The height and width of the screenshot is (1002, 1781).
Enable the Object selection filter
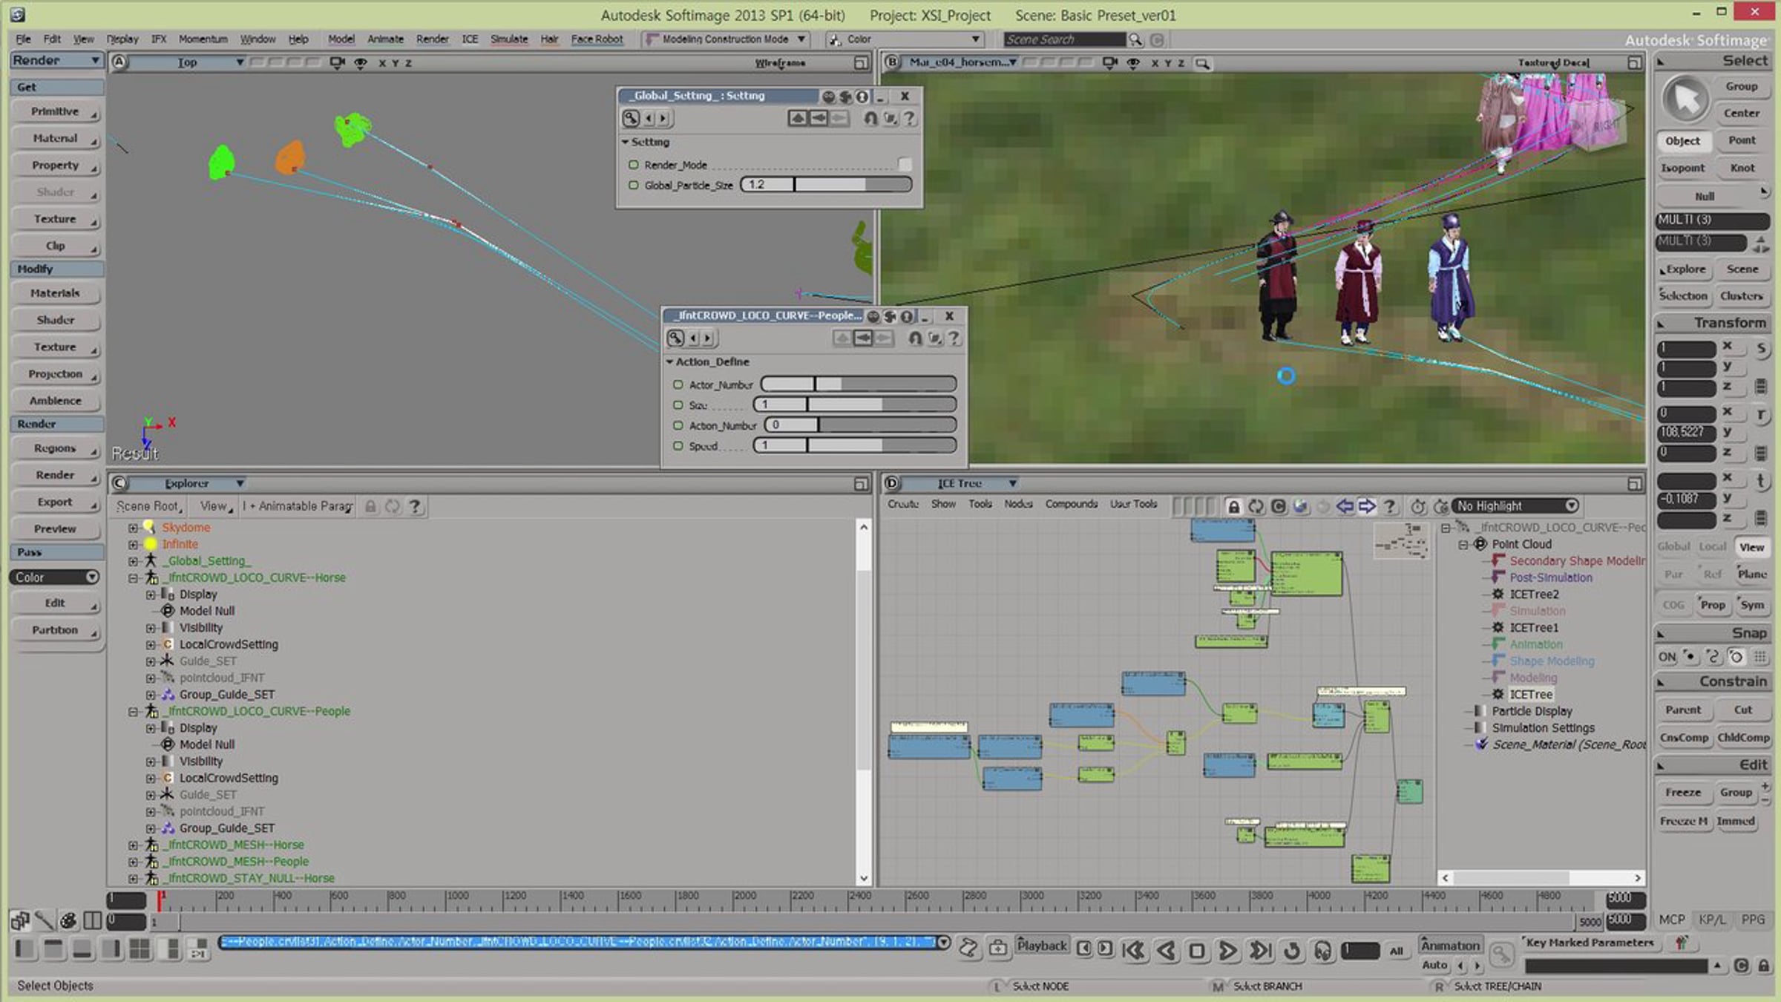pyautogui.click(x=1683, y=141)
